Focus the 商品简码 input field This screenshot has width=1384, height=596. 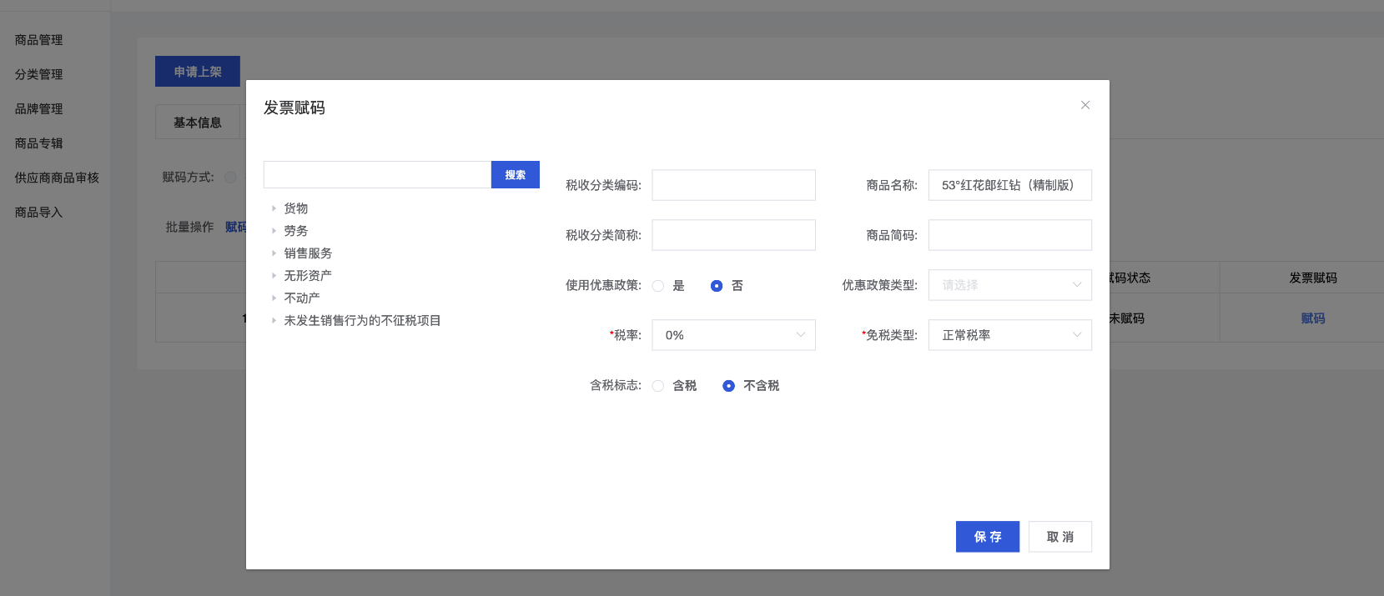(x=1009, y=235)
